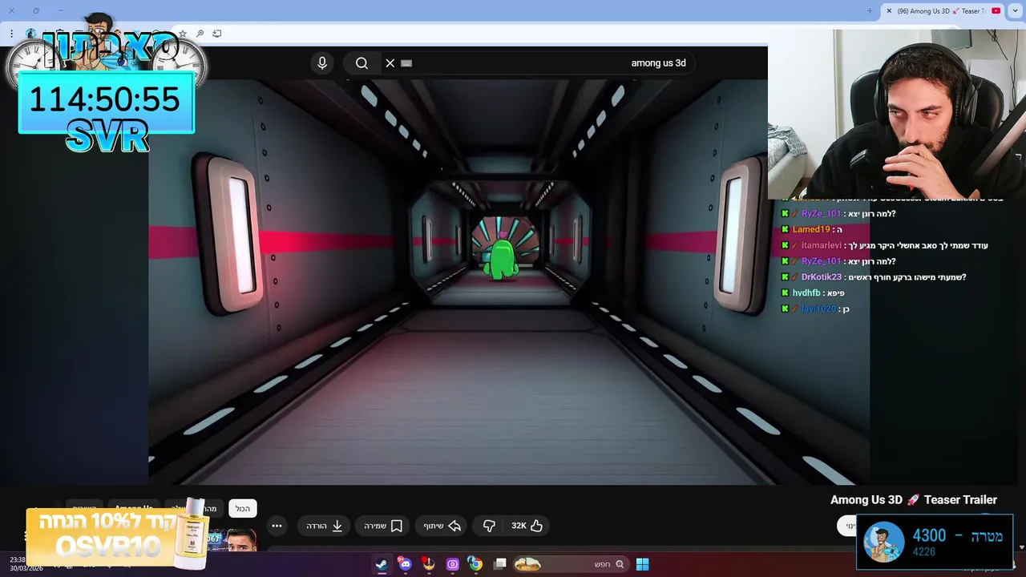The width and height of the screenshot is (1026, 577).
Task: Click the 4300 goal widget avatar
Action: (884, 541)
